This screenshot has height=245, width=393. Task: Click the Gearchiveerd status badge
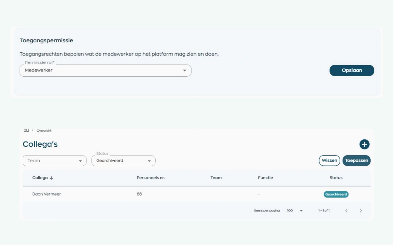(x=336, y=194)
